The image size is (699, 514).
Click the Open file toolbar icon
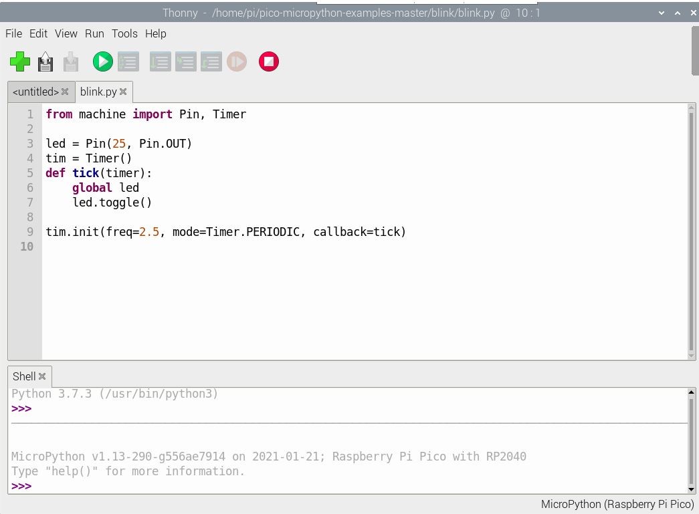tap(45, 62)
